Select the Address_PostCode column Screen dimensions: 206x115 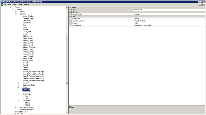coord(29,47)
